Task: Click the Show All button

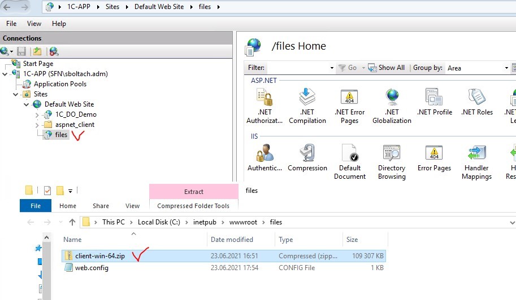Action: [x=387, y=68]
